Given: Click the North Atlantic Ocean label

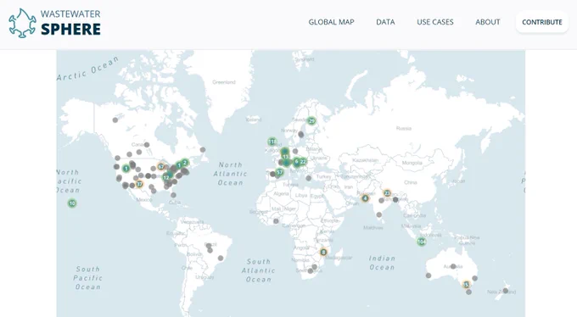Looking at the screenshot, I should click(230, 174).
